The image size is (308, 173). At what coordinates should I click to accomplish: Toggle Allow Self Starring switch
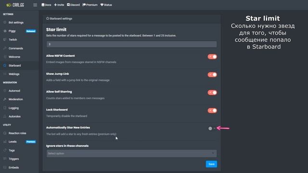(x=212, y=93)
